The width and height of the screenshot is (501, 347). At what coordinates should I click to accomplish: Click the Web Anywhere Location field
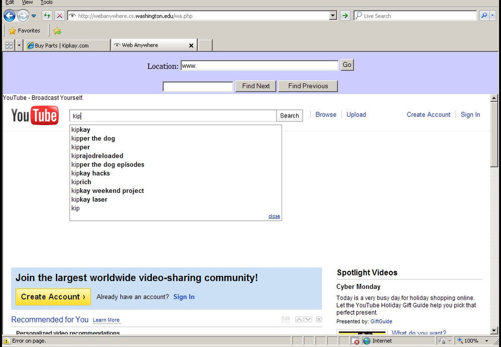[x=259, y=66]
